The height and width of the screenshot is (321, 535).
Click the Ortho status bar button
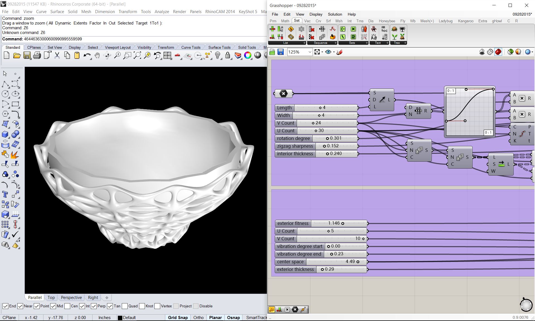[x=198, y=317]
